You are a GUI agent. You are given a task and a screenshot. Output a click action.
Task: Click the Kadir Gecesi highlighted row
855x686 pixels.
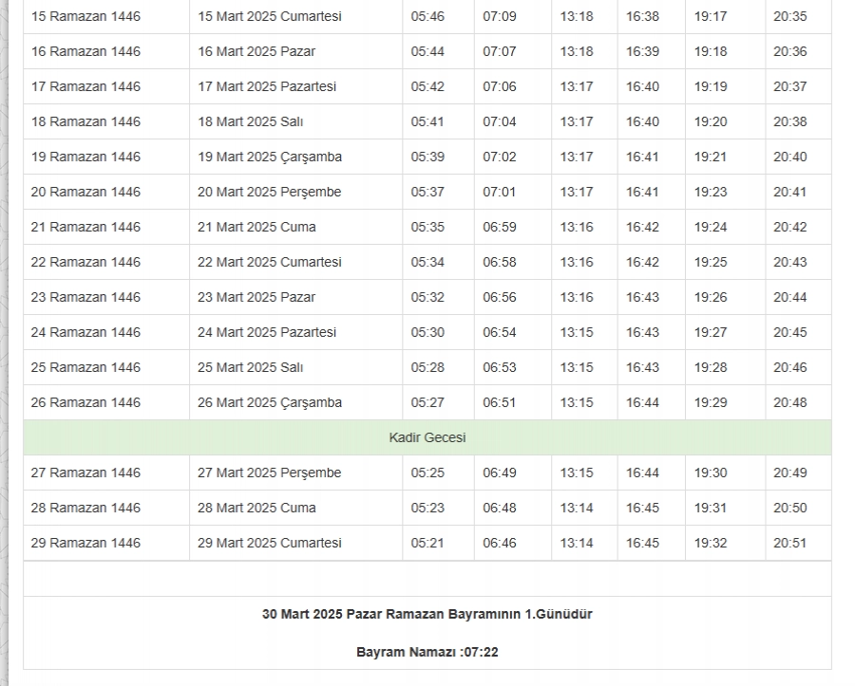pos(427,437)
